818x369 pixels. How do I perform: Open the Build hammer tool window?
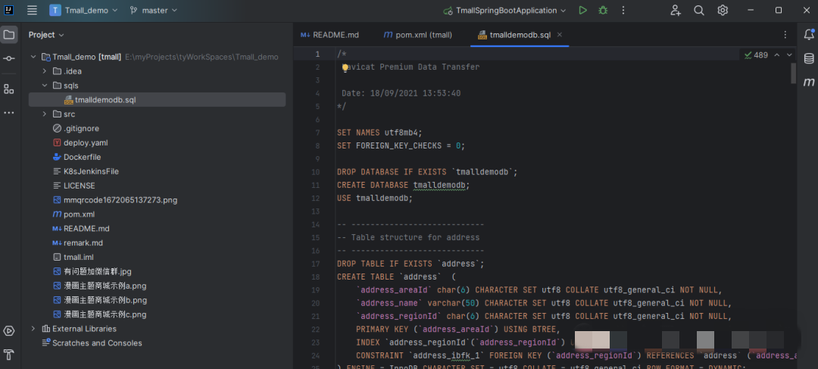[9, 355]
